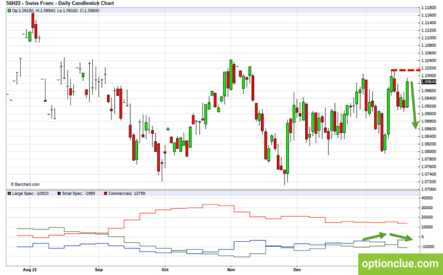443x275 pixels.
Task: Click the 1.08800 price axis label
Action: coord(429,121)
